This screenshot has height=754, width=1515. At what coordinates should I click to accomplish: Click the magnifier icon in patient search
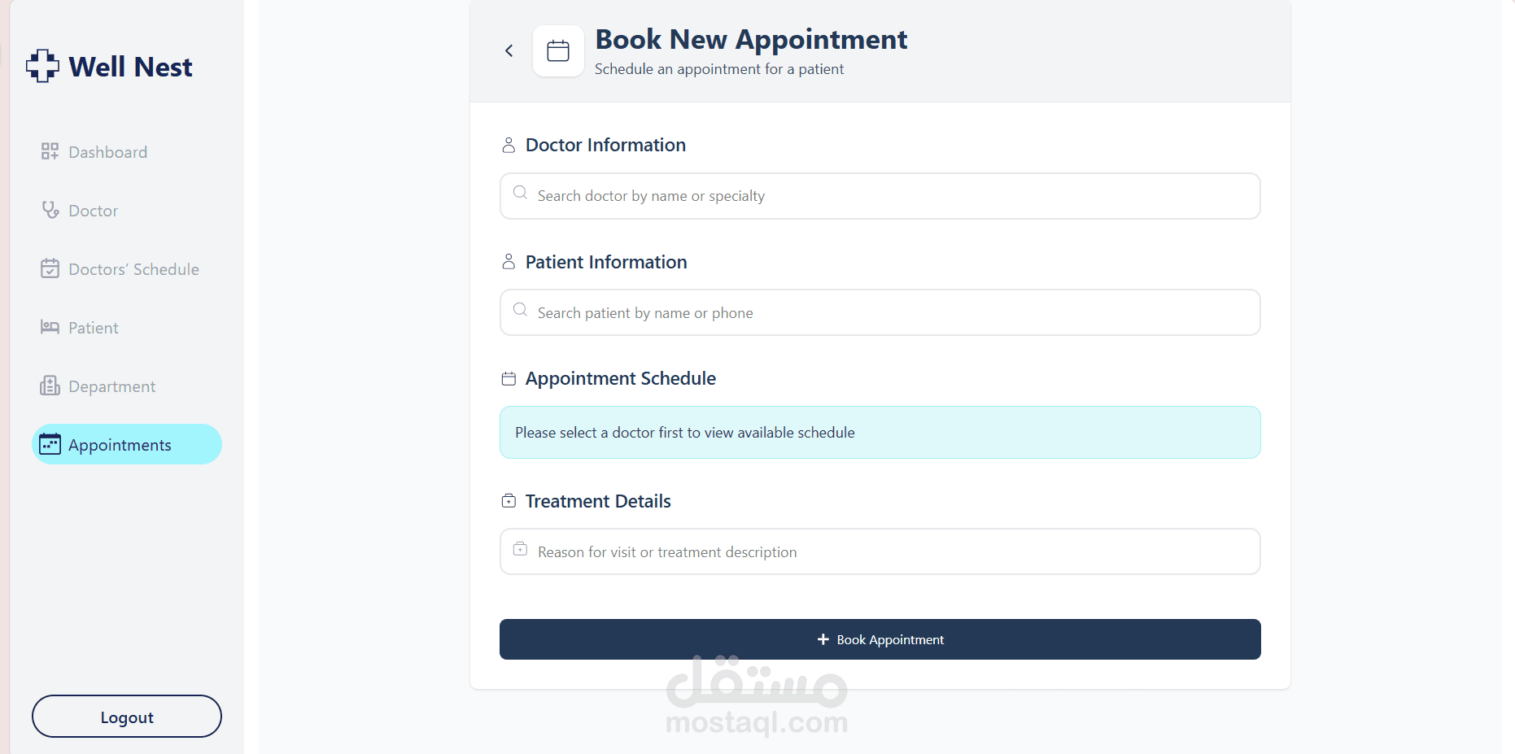pos(520,310)
